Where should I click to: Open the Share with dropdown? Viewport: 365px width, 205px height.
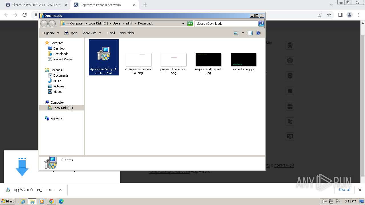(91, 33)
